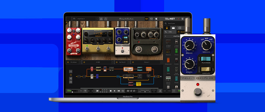This screenshot has height=112, width=265.
Task: Select the orange amp head in chain
Action: (128, 69)
